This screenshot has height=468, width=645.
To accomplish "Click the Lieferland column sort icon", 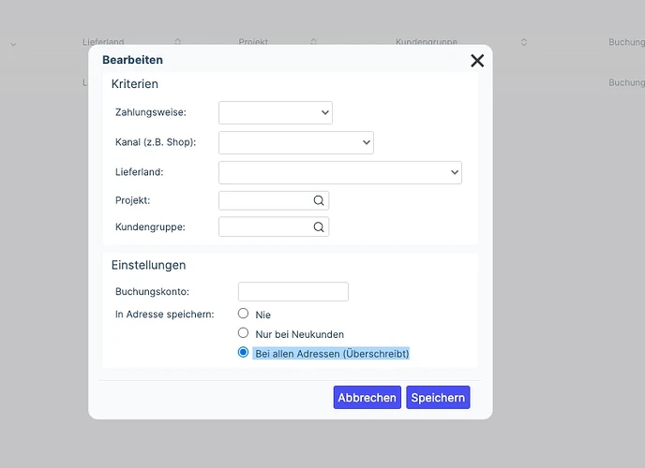I will pyautogui.click(x=178, y=42).
